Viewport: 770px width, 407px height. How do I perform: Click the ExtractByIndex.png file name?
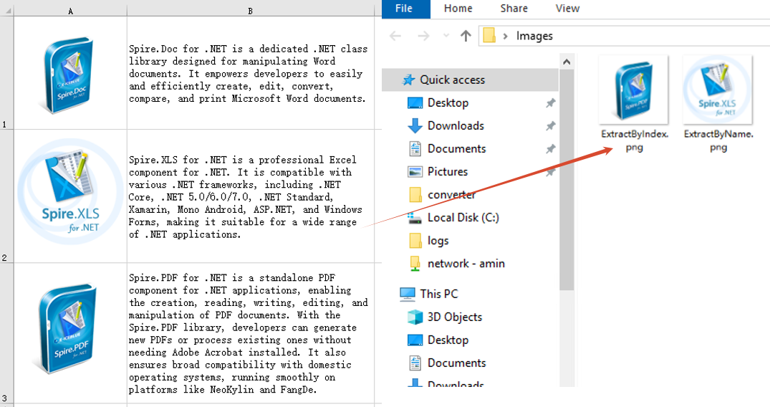coord(635,140)
